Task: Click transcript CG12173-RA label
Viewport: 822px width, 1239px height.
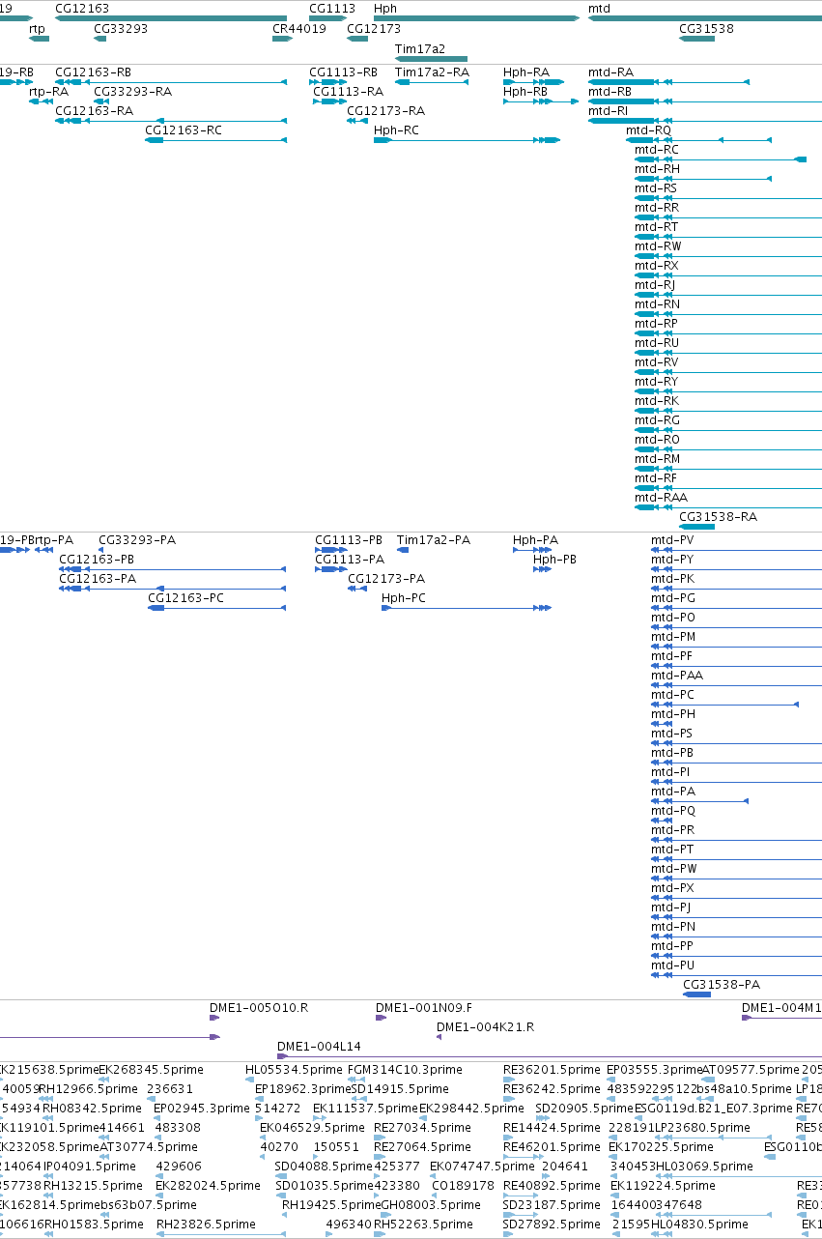Action: 385,110
